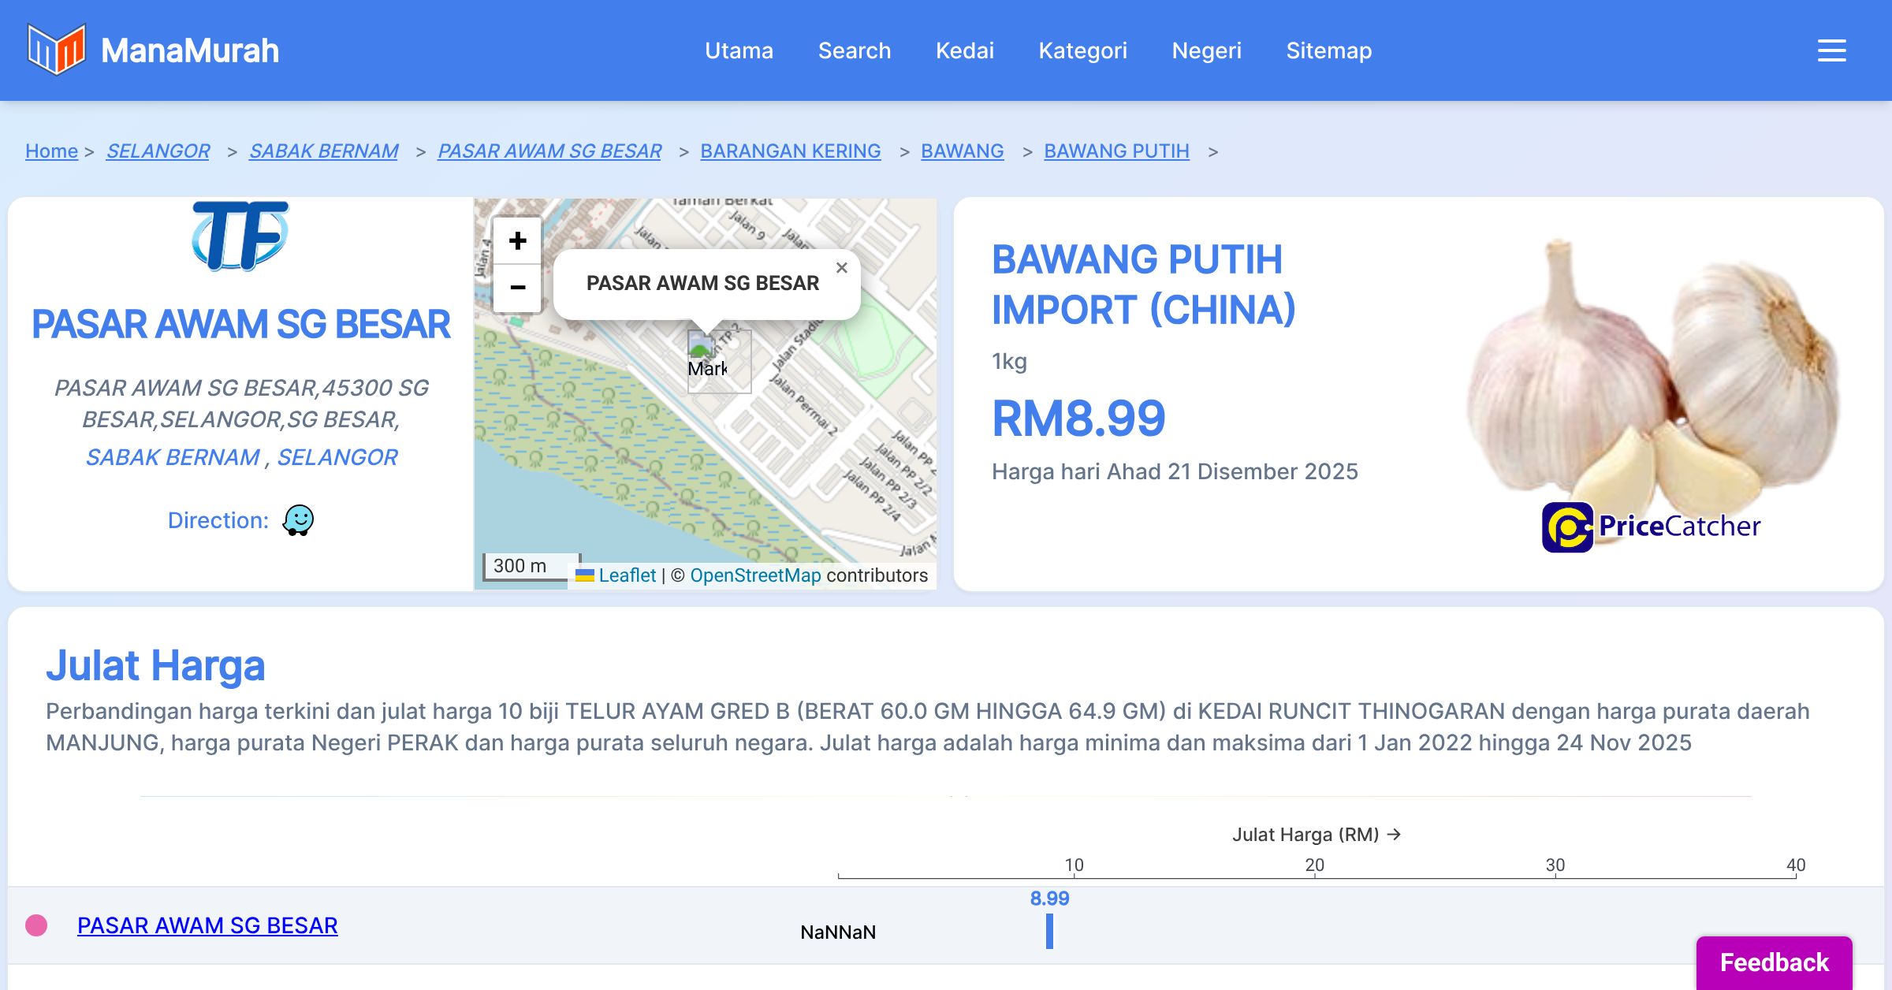This screenshot has width=1892, height=990.
Task: Click PASAR AWAM SG BESAR chart row link
Action: (x=207, y=925)
